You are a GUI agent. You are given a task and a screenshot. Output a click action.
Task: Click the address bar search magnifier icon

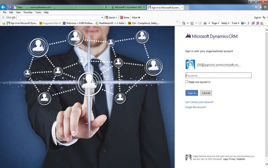coord(106,7)
